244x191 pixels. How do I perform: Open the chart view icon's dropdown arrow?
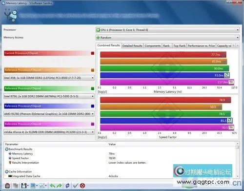click(37, 186)
